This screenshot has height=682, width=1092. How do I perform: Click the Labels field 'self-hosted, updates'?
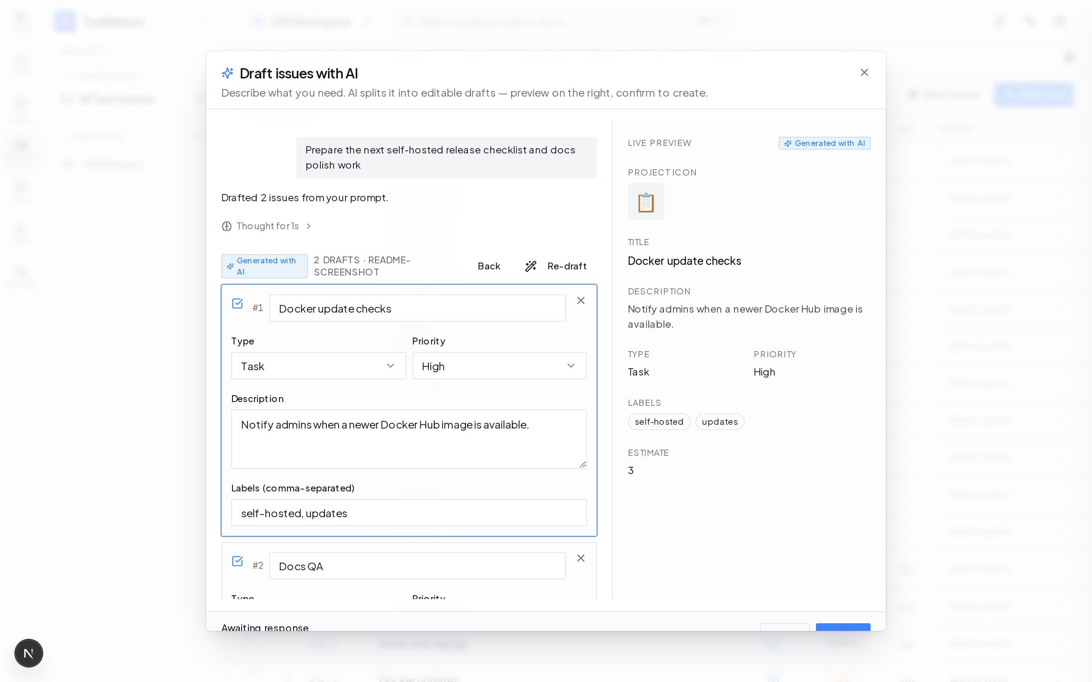[409, 513]
